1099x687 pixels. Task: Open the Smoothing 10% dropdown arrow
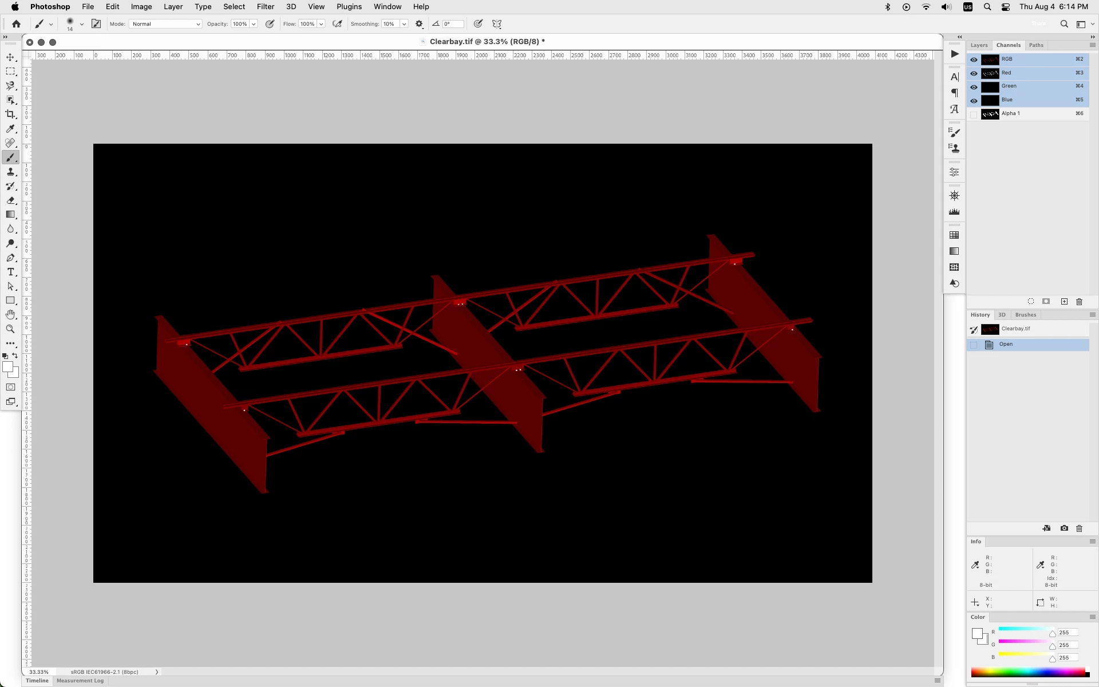(x=404, y=24)
